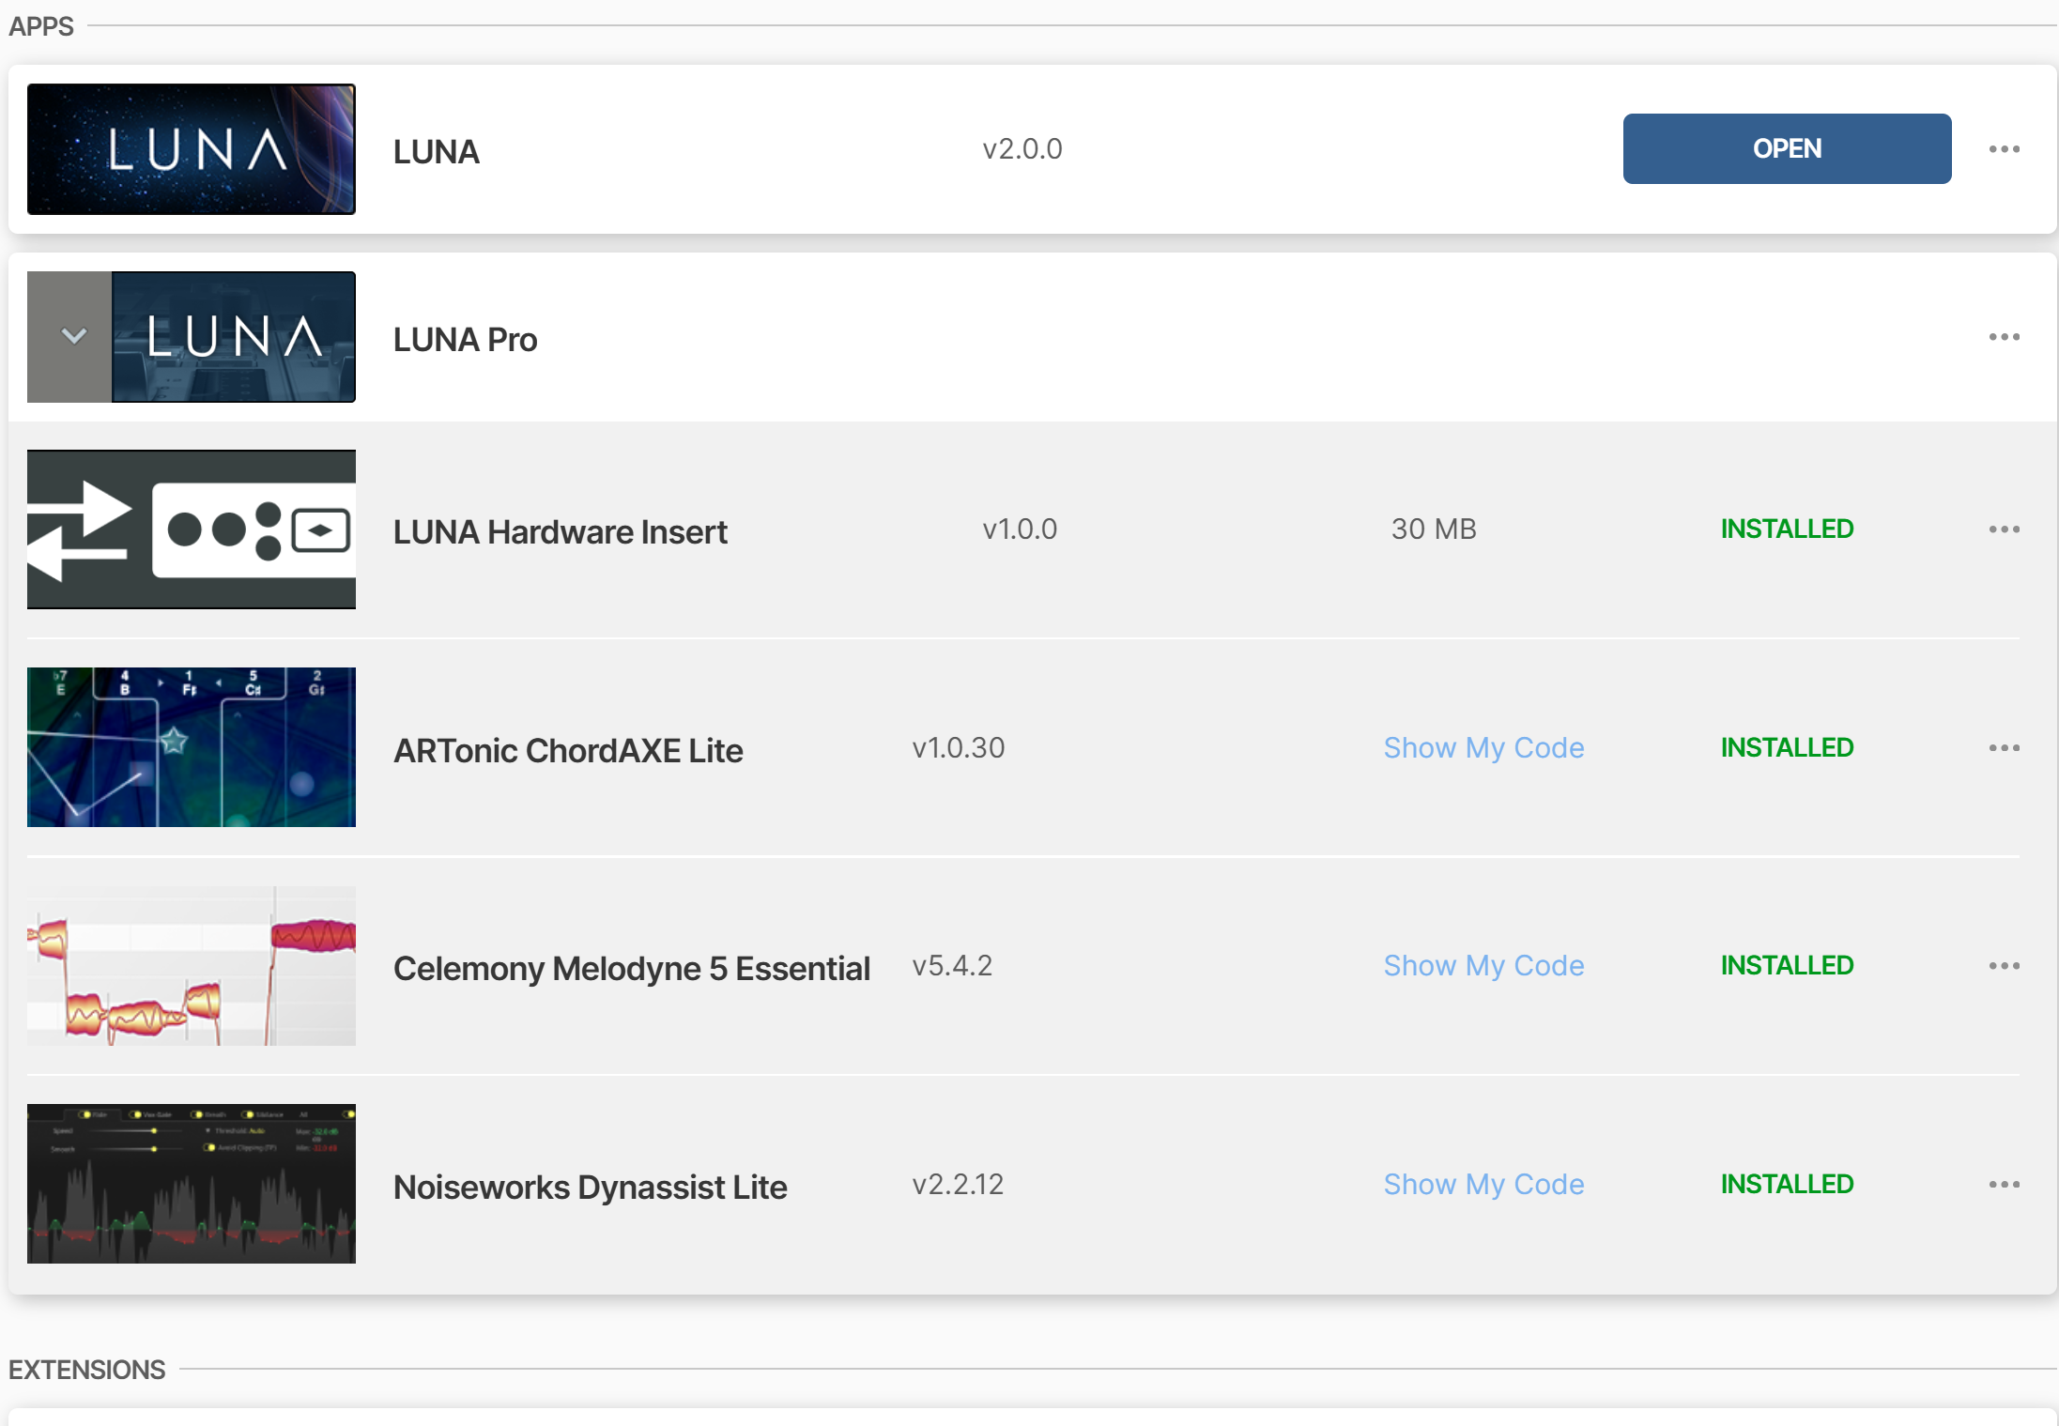Open more options for LUNA Hardware Insert
2059x1426 pixels.
click(2004, 529)
